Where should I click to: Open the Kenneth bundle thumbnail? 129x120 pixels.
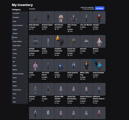(x=86, y=41)
